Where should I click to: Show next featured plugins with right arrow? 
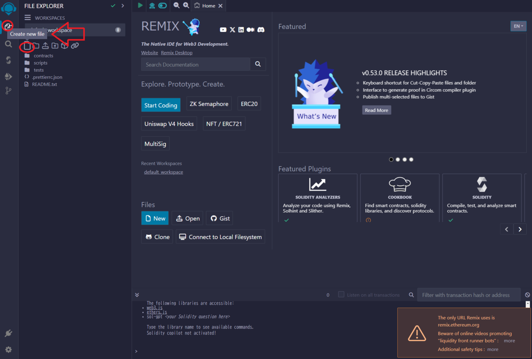[520, 229]
